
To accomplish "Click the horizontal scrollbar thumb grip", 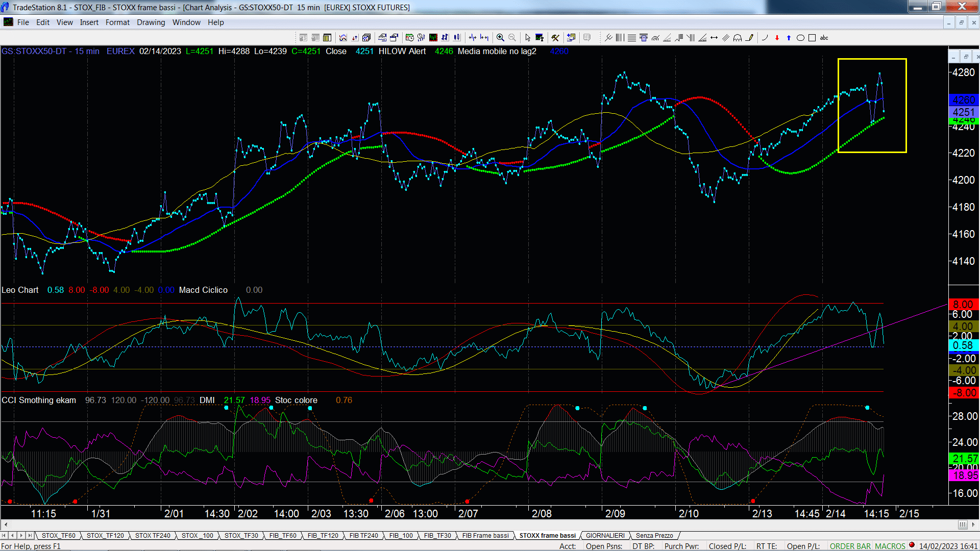I will click(963, 525).
